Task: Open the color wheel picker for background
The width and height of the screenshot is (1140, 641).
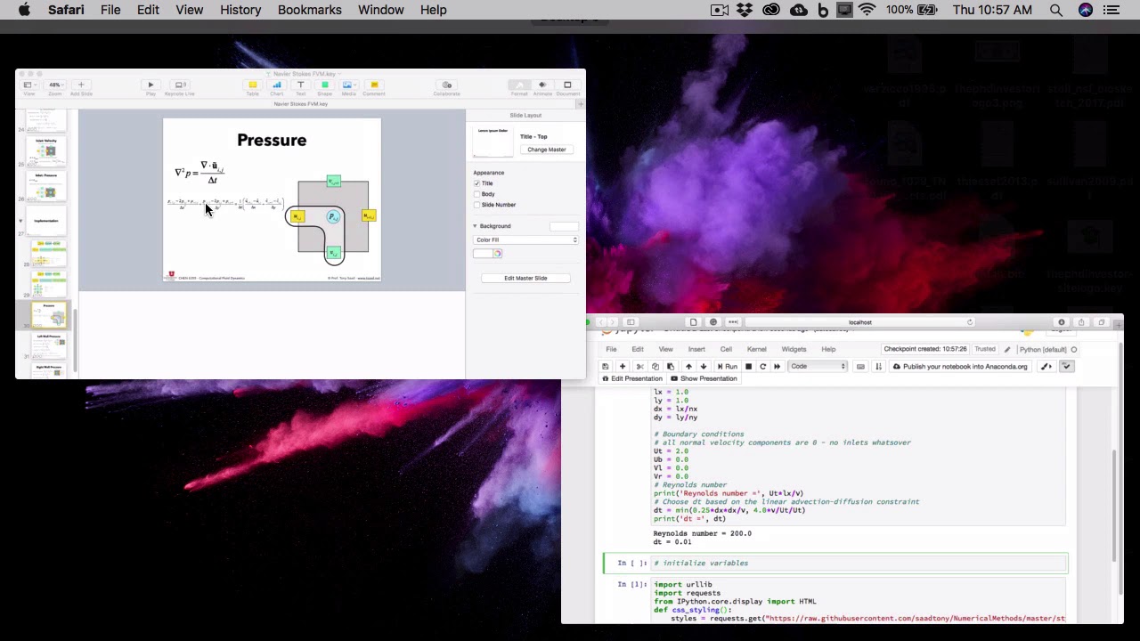Action: click(x=498, y=254)
